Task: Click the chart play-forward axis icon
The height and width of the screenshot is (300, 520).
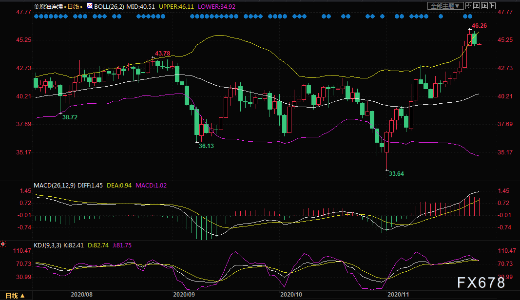Action: (484, 6)
